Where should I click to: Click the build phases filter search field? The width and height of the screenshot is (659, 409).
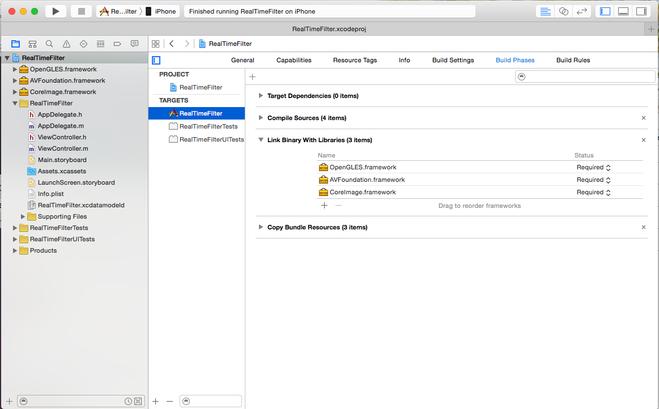585,76
